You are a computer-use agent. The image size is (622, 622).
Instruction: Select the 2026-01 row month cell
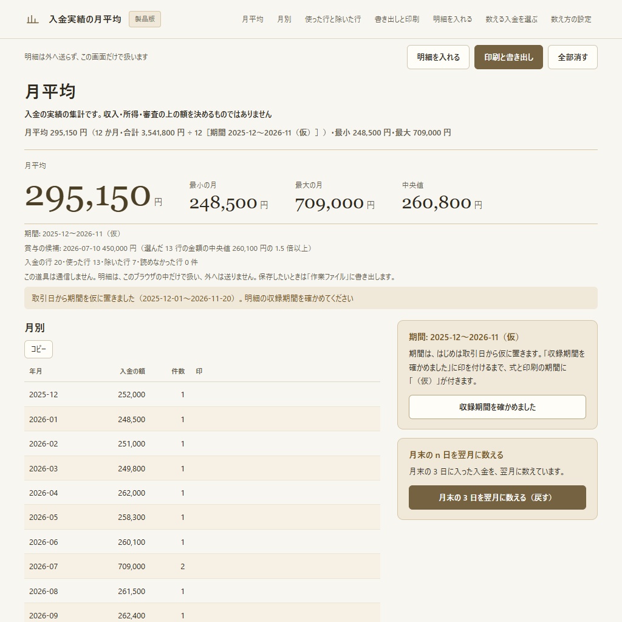(43, 419)
